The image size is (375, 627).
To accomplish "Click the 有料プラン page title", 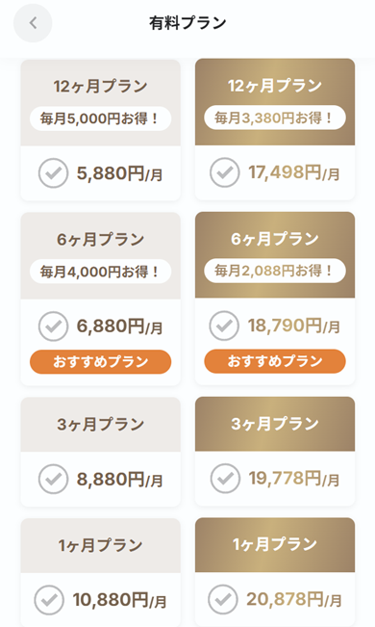I will 187,23.
